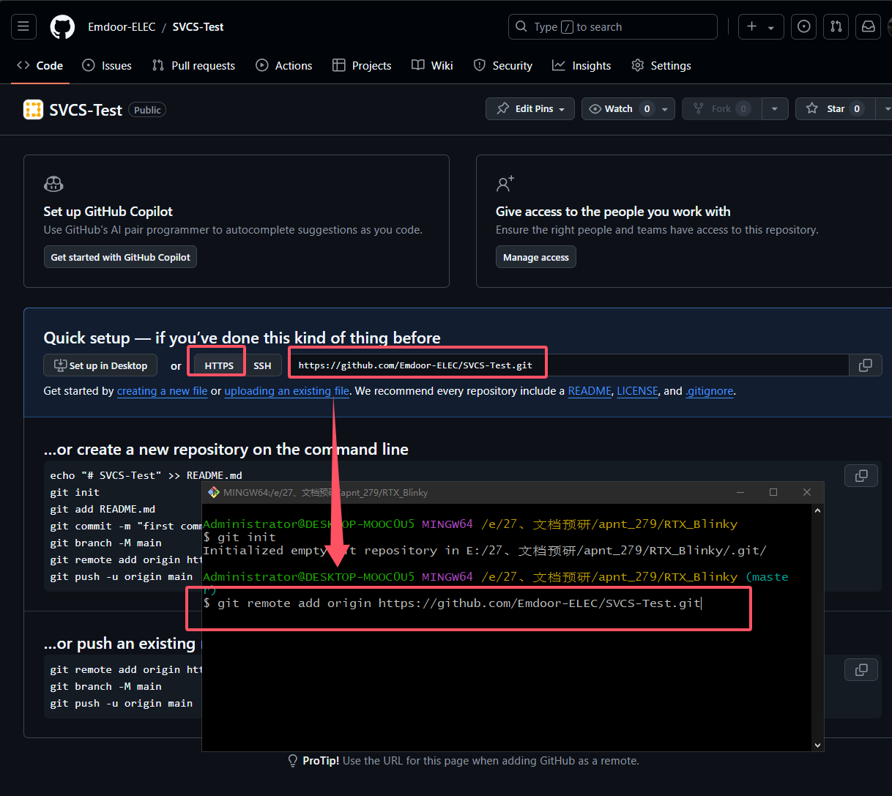Copy the create new repository commands
Image resolution: width=892 pixels, height=796 pixels.
coord(861,476)
